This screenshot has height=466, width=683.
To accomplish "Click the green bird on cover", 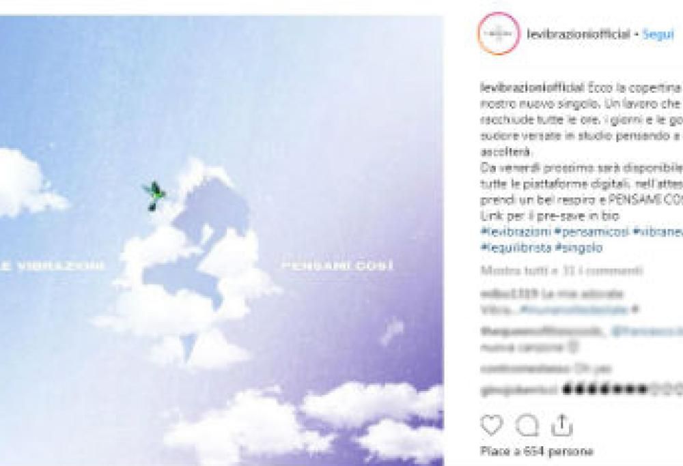I will click(x=153, y=196).
